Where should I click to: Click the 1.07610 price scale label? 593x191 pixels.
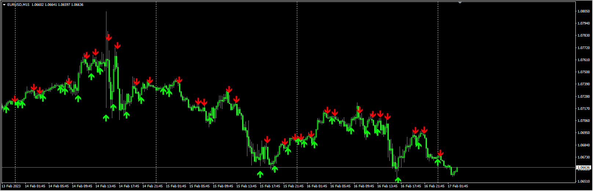(583, 60)
